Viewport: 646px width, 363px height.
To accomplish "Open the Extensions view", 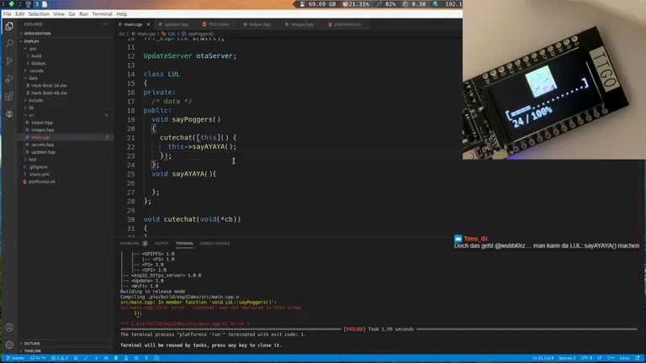I will coord(9,97).
